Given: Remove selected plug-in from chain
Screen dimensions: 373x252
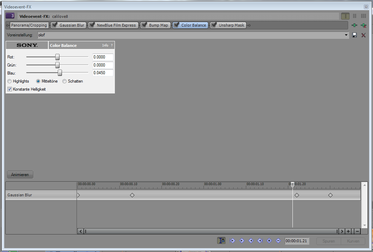Looking at the screenshot, I should (364, 25).
